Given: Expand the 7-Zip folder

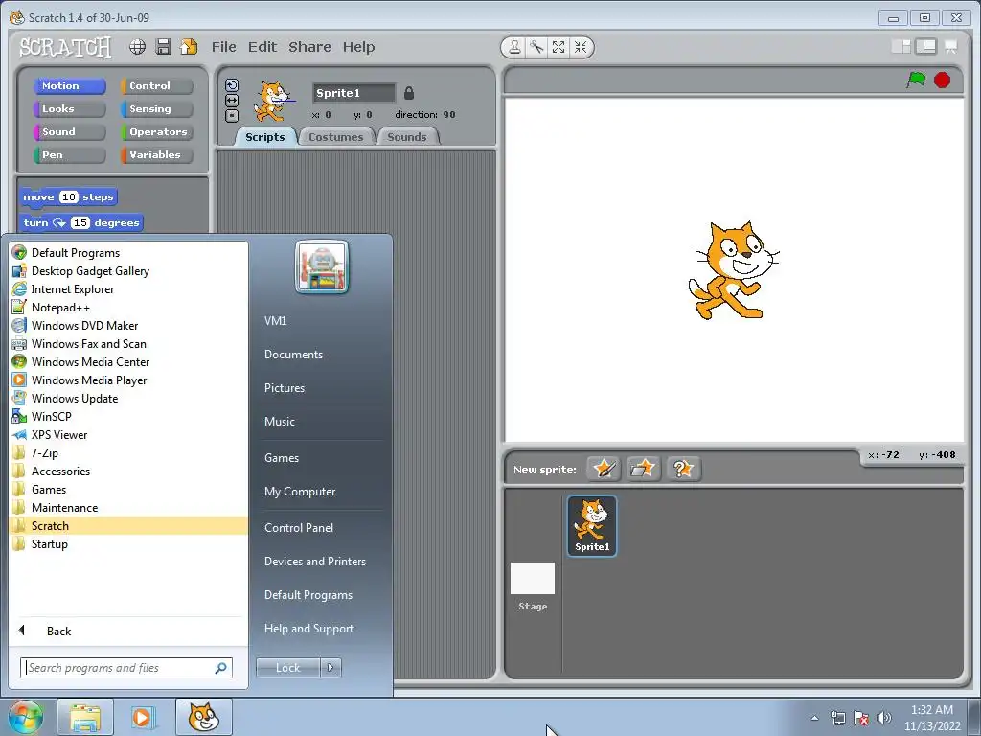Looking at the screenshot, I should click(x=129, y=453).
